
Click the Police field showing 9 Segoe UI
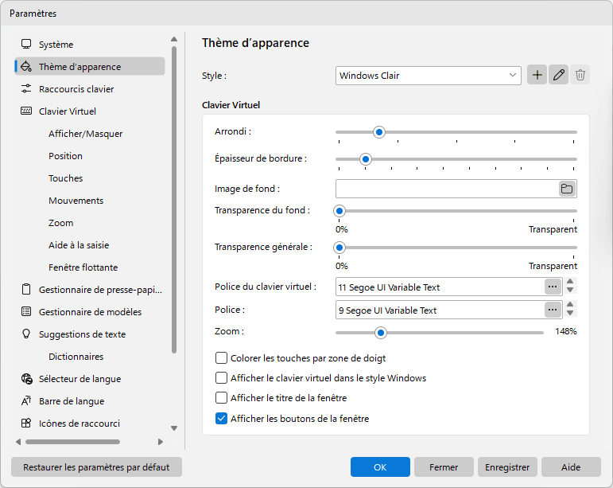(x=440, y=310)
